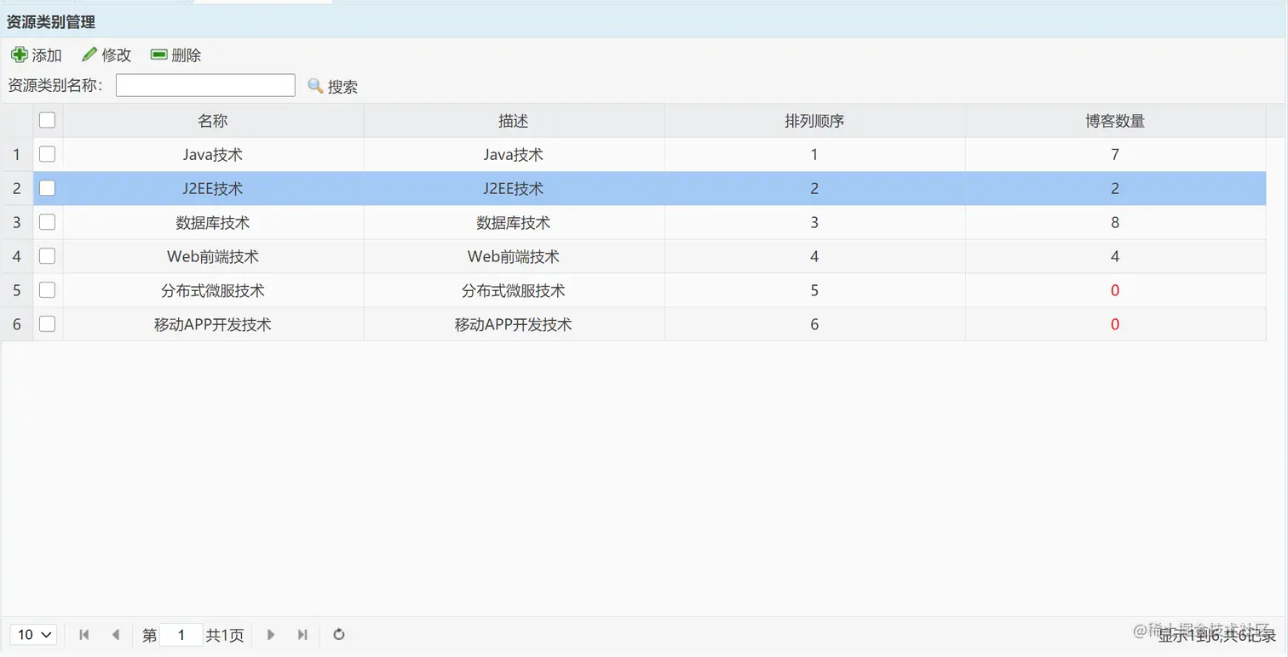This screenshot has width=1288, height=657.
Task: Click the Web前端技术 description cell
Action: click(x=514, y=257)
